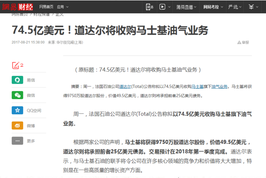This screenshot has height=178, width=266.
Task: Open the 网易考拉 menu
Action: [211, 7]
